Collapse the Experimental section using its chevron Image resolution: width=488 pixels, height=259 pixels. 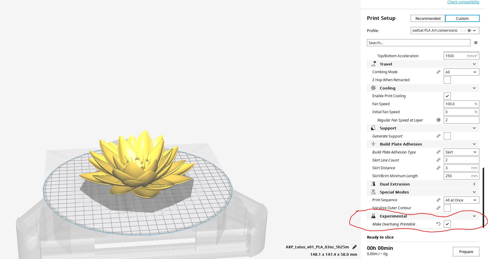[474, 216]
